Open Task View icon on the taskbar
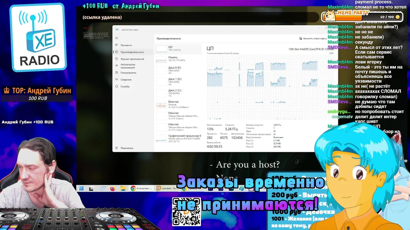 [x=91, y=188]
